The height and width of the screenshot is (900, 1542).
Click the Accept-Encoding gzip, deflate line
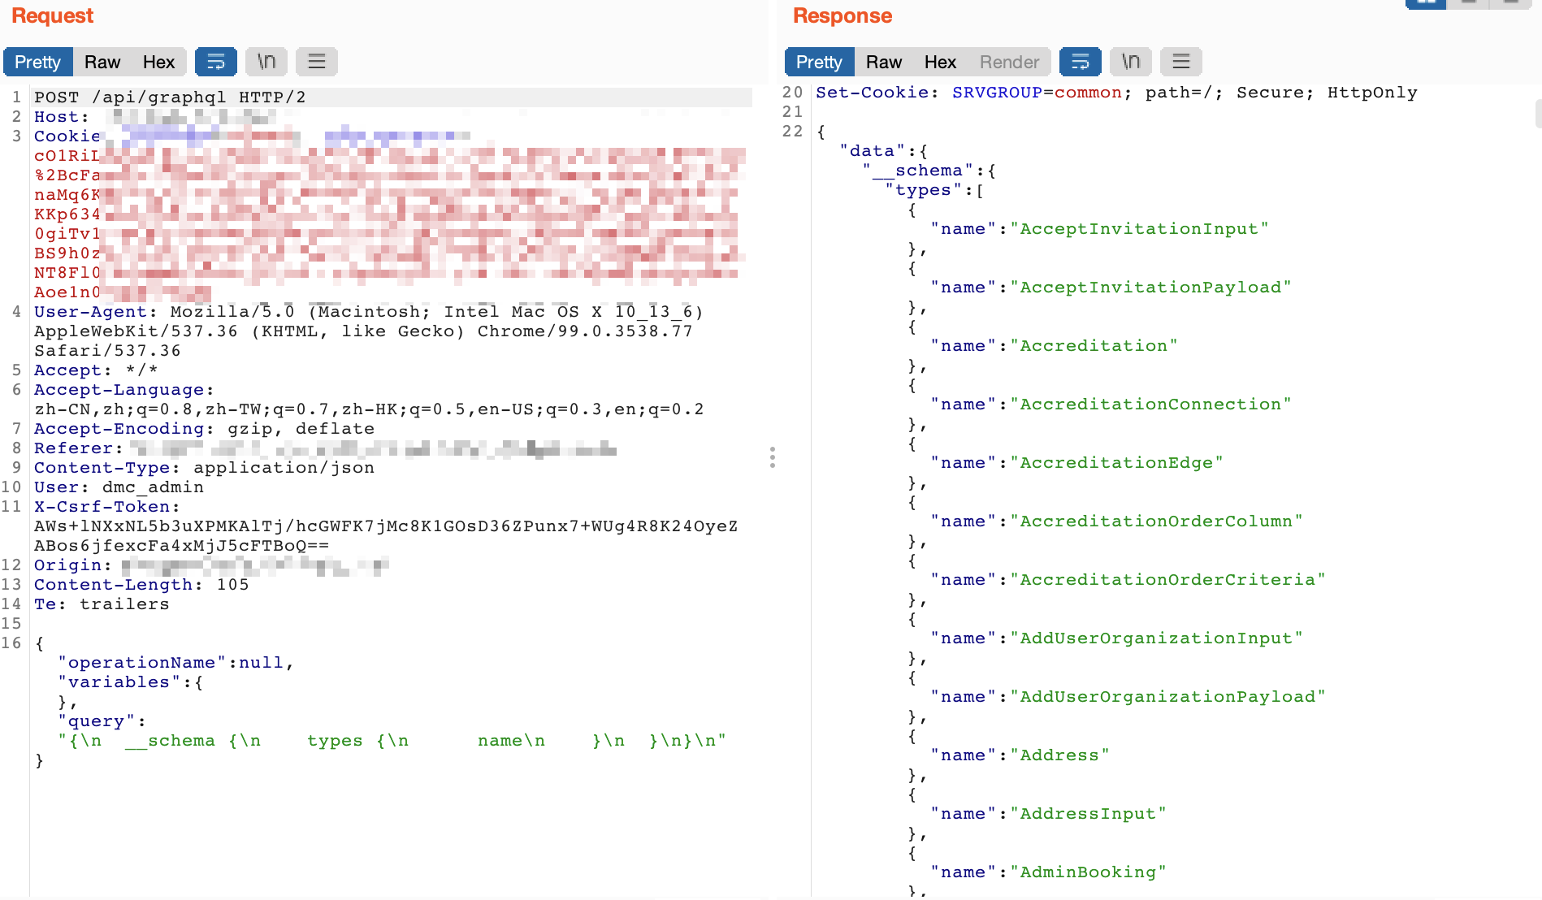[x=204, y=429]
